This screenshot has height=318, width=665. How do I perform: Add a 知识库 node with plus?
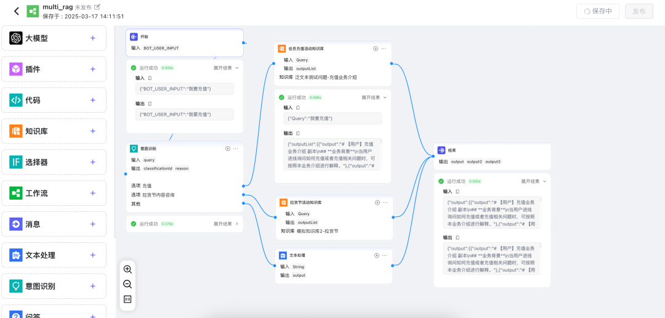tap(93, 131)
